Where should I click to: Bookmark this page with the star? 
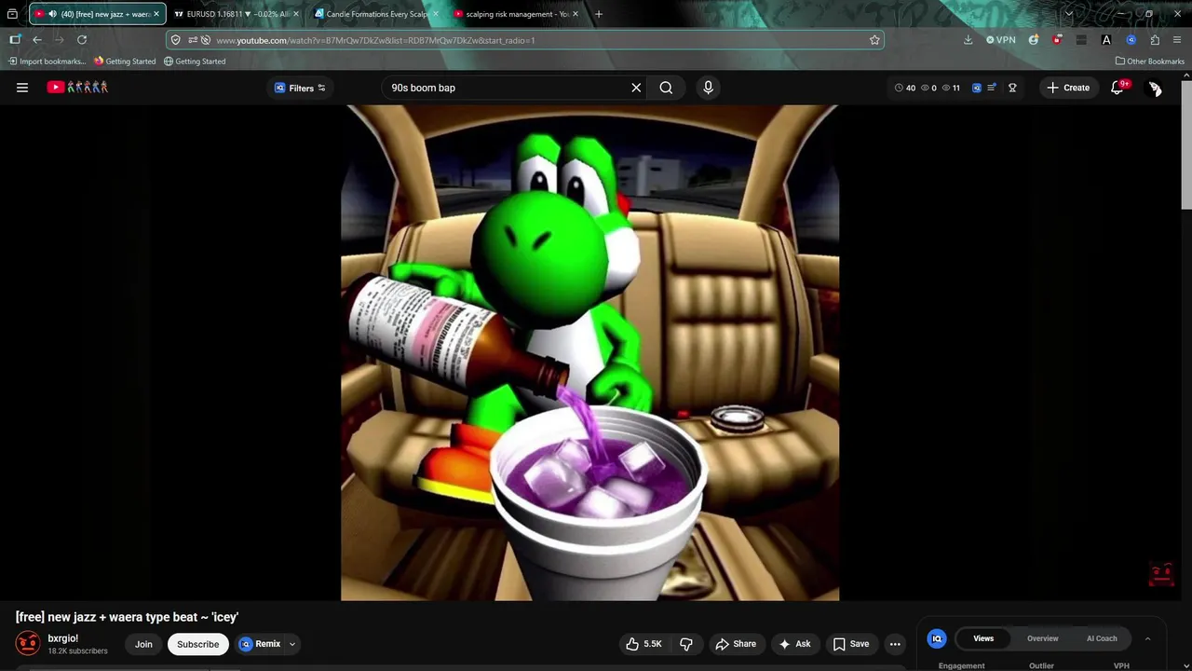click(x=874, y=40)
